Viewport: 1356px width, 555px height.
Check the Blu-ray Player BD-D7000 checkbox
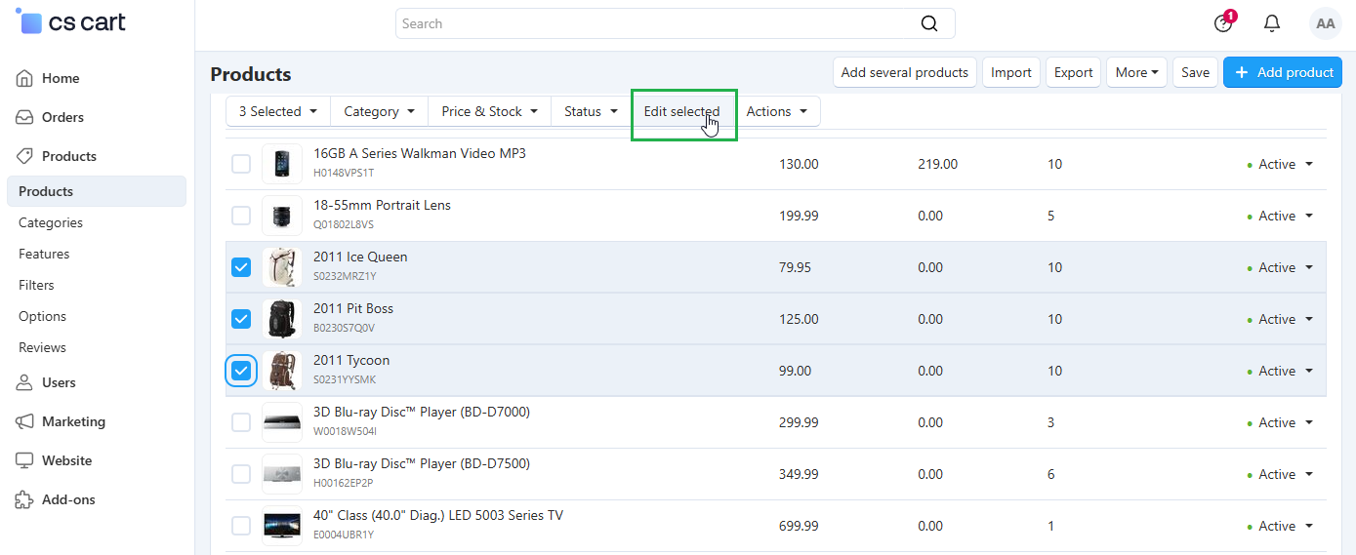pos(241,422)
